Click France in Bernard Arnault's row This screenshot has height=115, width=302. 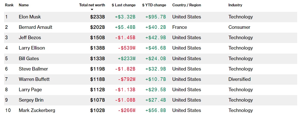(180, 27)
